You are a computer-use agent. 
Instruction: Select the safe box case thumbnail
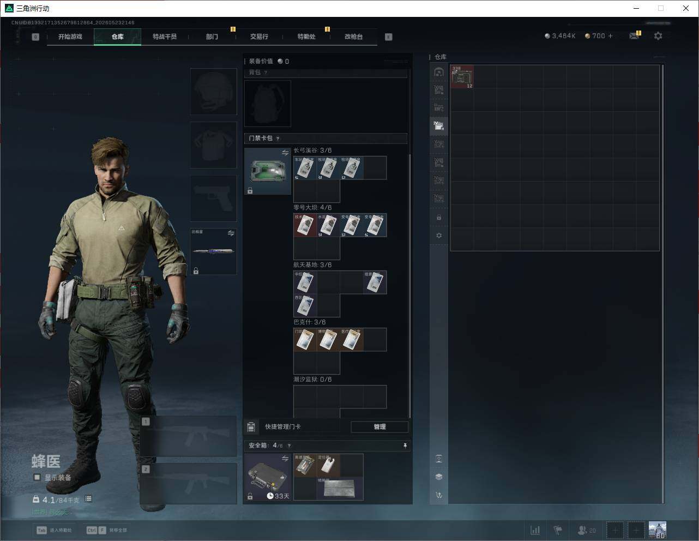click(268, 477)
